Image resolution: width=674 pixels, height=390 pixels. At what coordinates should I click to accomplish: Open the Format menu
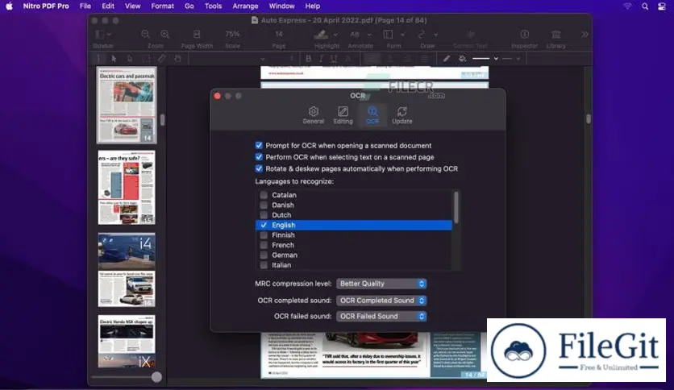[x=163, y=6]
